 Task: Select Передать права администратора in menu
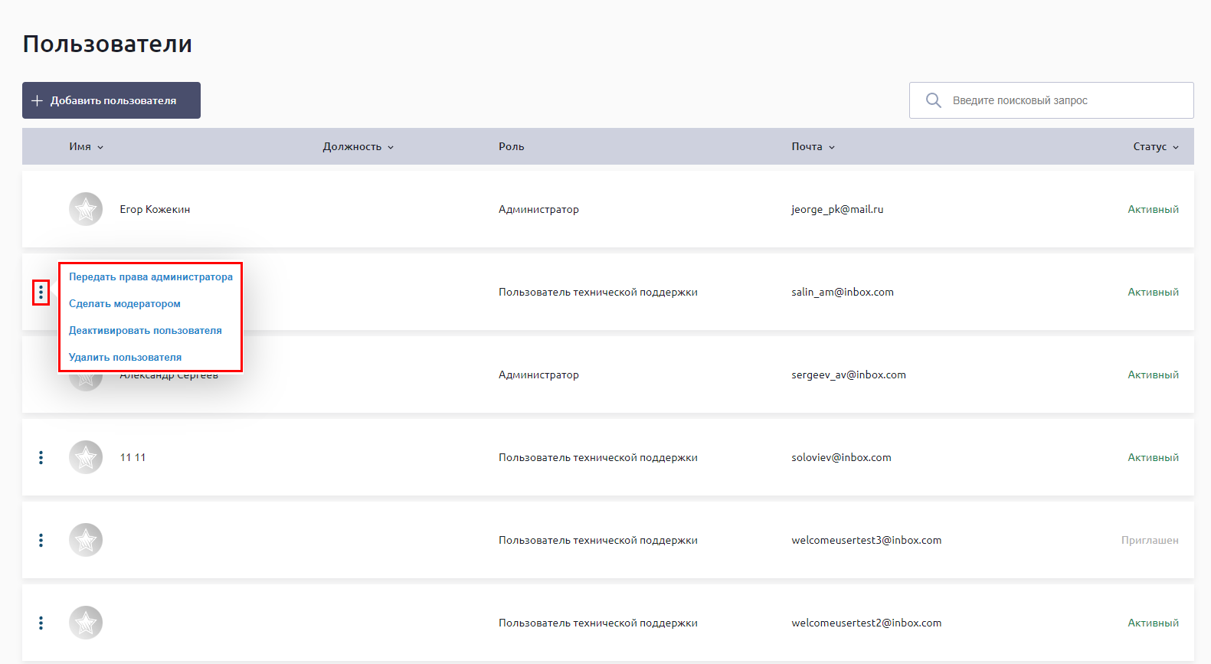point(151,277)
